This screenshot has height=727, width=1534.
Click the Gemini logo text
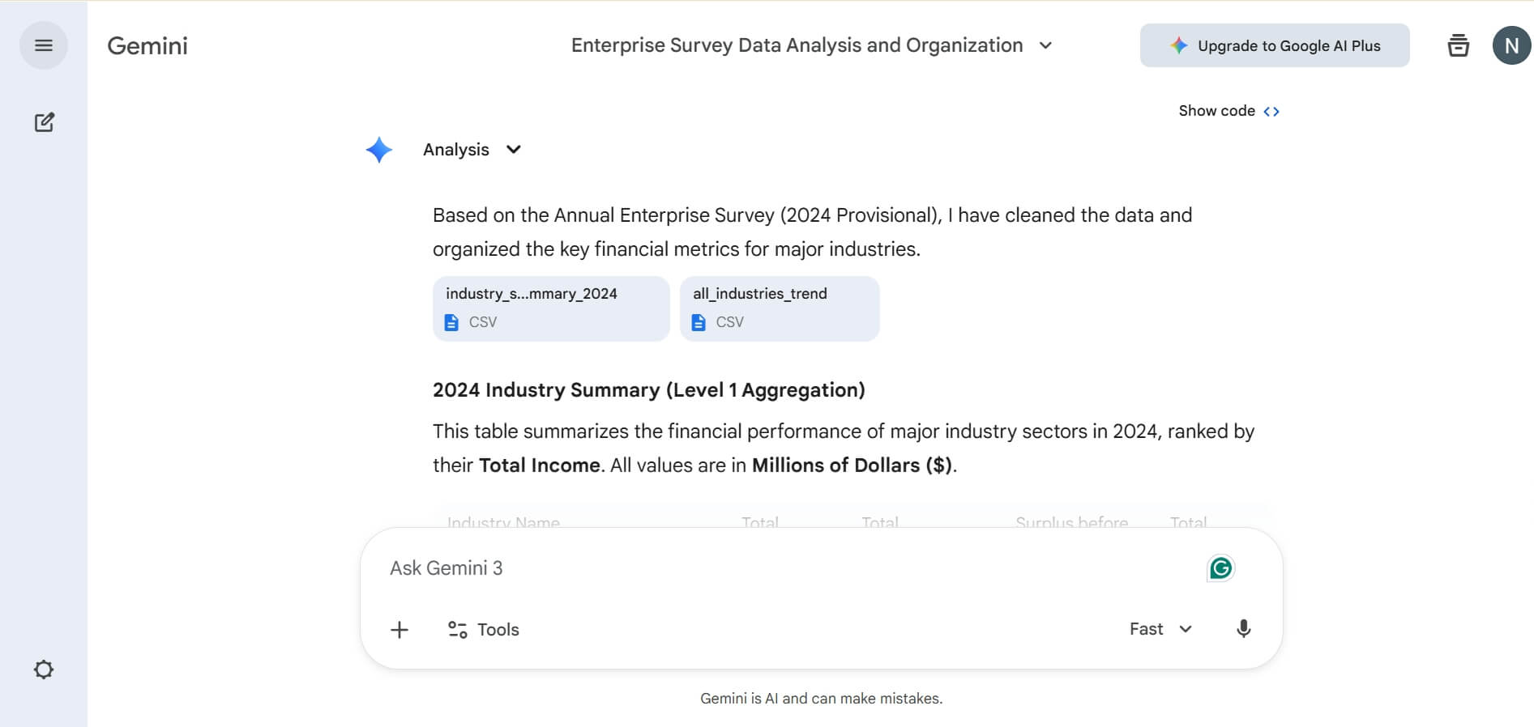pos(147,45)
